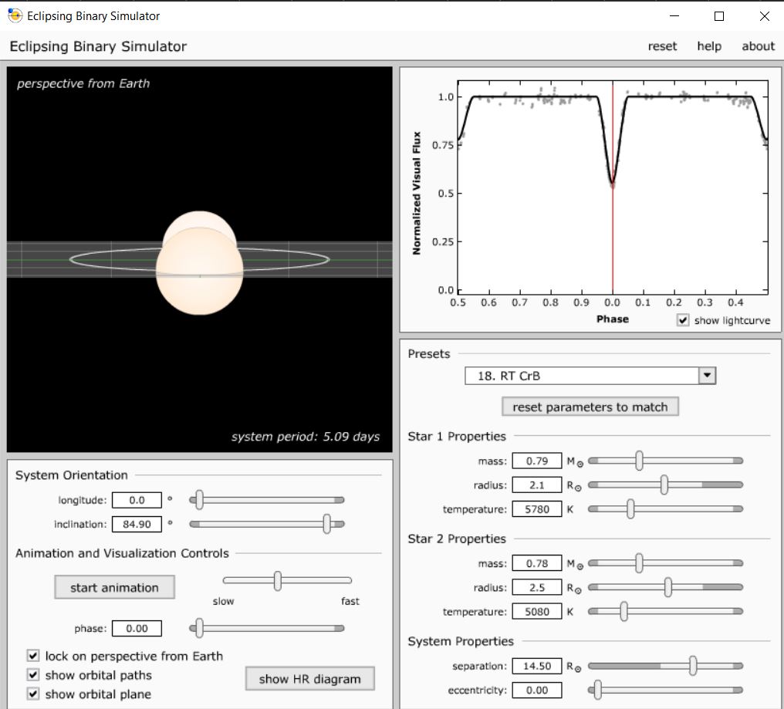Disable lock on perspective from Earth

click(x=33, y=656)
